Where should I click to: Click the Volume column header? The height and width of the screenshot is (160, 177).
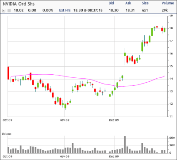(168, 3)
